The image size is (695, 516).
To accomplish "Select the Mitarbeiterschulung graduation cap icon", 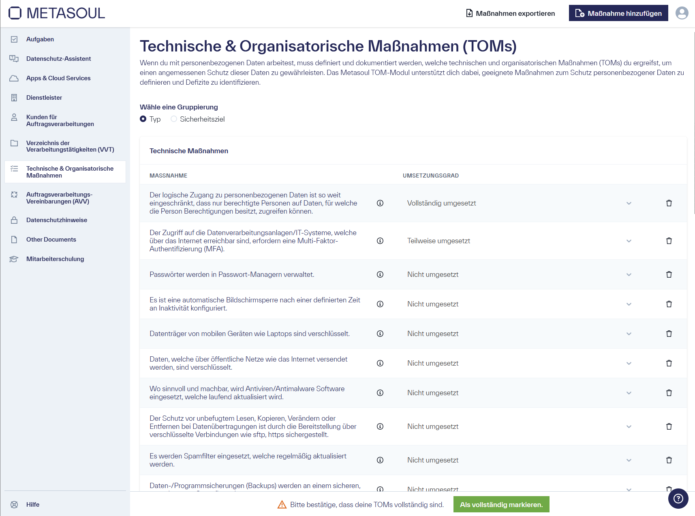I will point(14,259).
